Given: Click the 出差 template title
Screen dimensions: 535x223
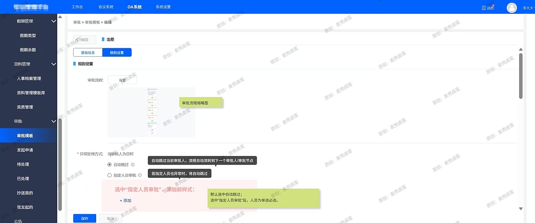Looking at the screenshot, I should (x=110, y=40).
